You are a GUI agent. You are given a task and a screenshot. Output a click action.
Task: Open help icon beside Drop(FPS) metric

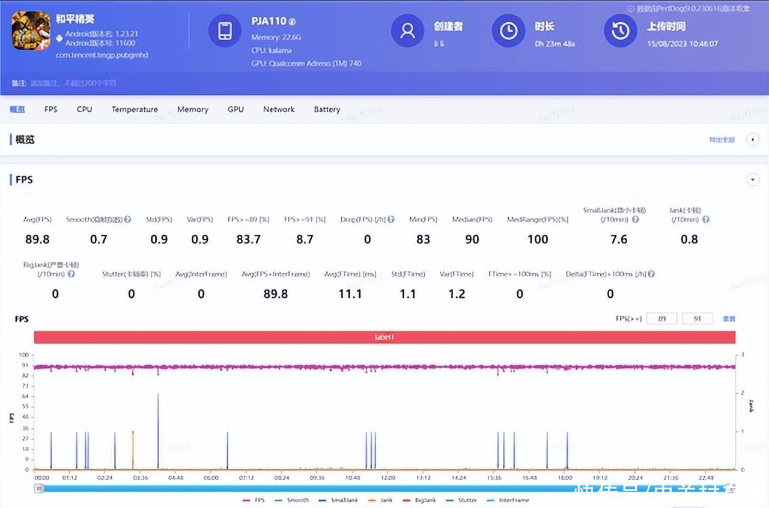[391, 220]
